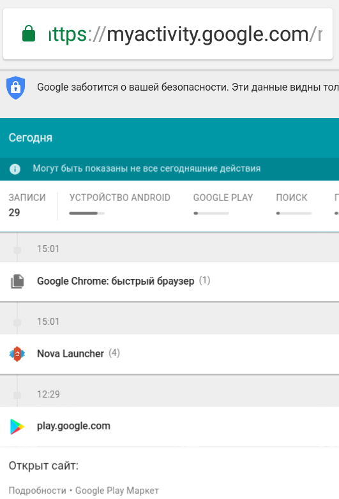Viewport: 339px width, 499px height.
Task: Open the Подробности details link
Action: pos(37,491)
